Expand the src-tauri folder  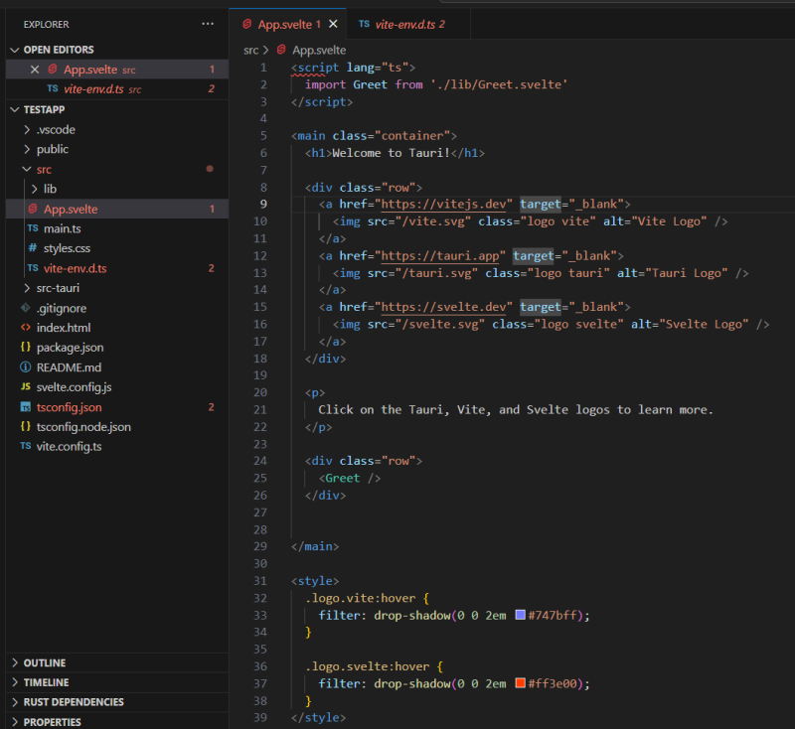[27, 288]
